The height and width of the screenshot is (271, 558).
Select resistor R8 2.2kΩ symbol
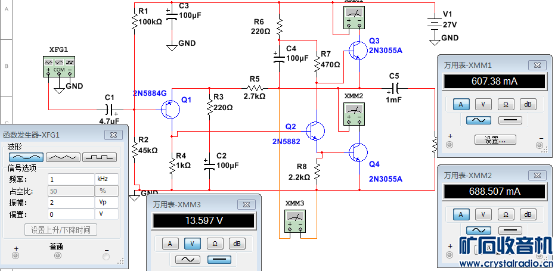tap(317, 172)
